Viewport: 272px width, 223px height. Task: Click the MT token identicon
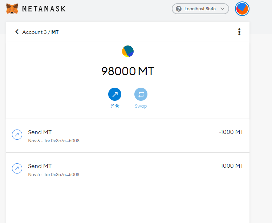click(128, 51)
